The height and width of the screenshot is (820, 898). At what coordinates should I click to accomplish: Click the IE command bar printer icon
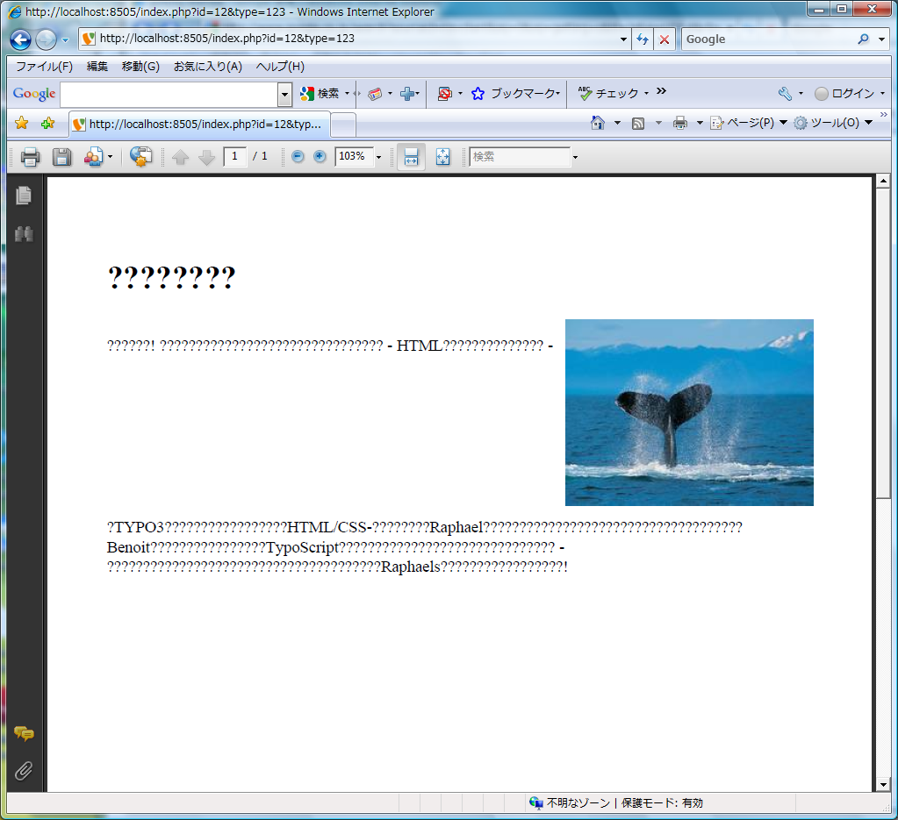point(679,123)
